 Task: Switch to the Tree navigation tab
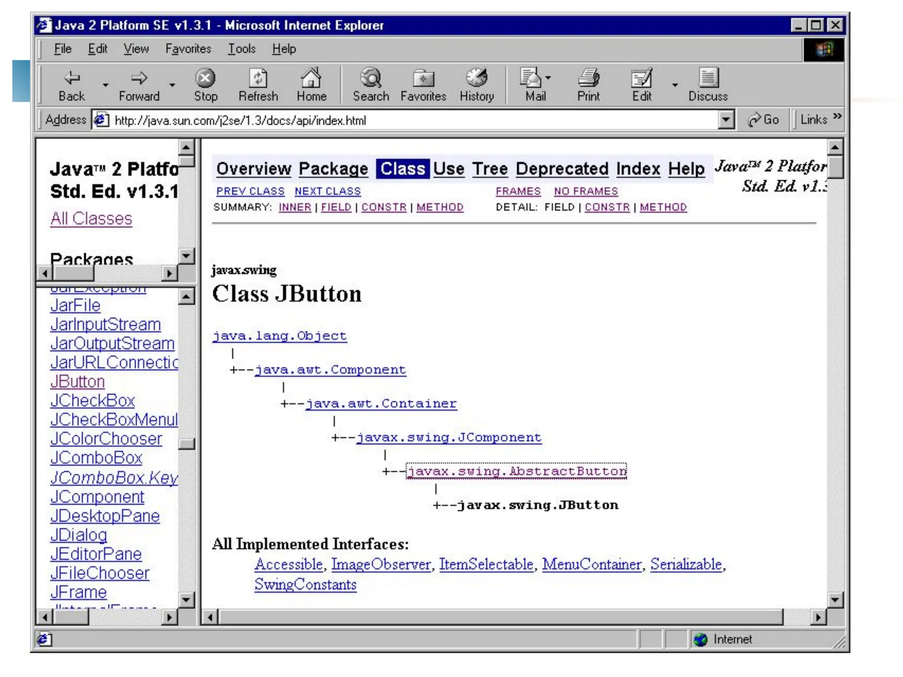490,169
